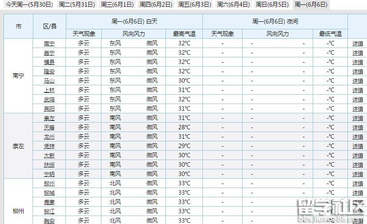
Task: Open 详情 link in the 宾阳 row
Action: click(x=358, y=109)
